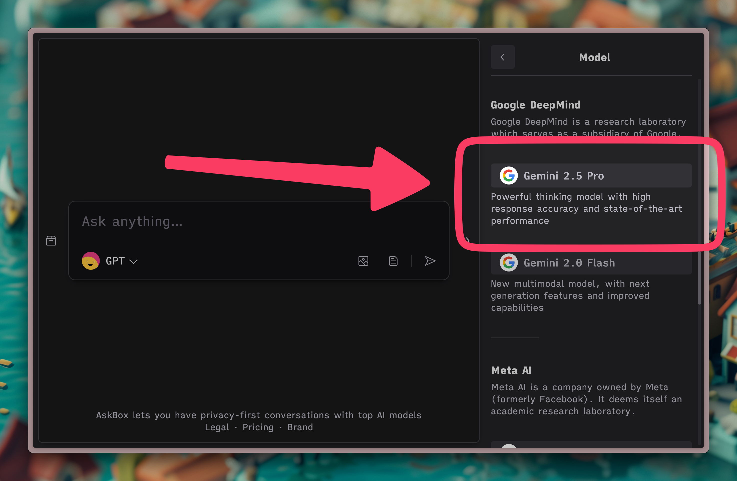The image size is (737, 481).
Task: Send message with paper plane icon
Action: [x=430, y=261]
